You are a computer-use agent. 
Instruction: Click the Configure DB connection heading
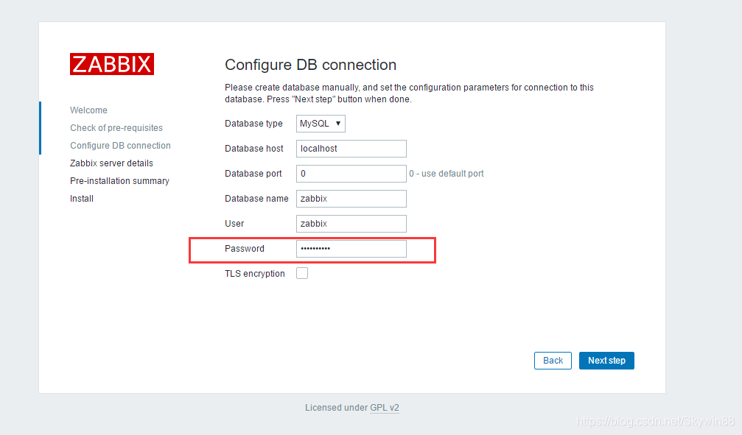coord(310,65)
